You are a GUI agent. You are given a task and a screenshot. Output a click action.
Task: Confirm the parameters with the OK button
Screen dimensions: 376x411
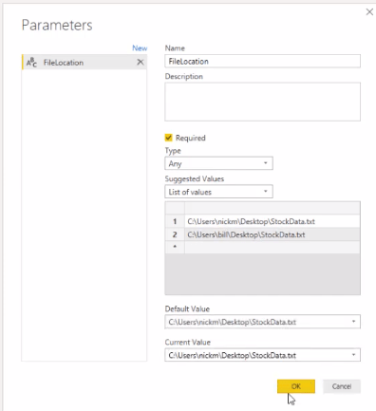(x=296, y=386)
